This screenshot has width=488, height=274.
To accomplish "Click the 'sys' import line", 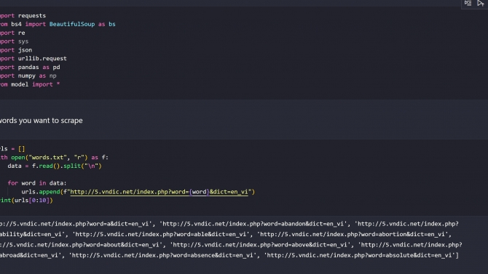I will (15, 41).
